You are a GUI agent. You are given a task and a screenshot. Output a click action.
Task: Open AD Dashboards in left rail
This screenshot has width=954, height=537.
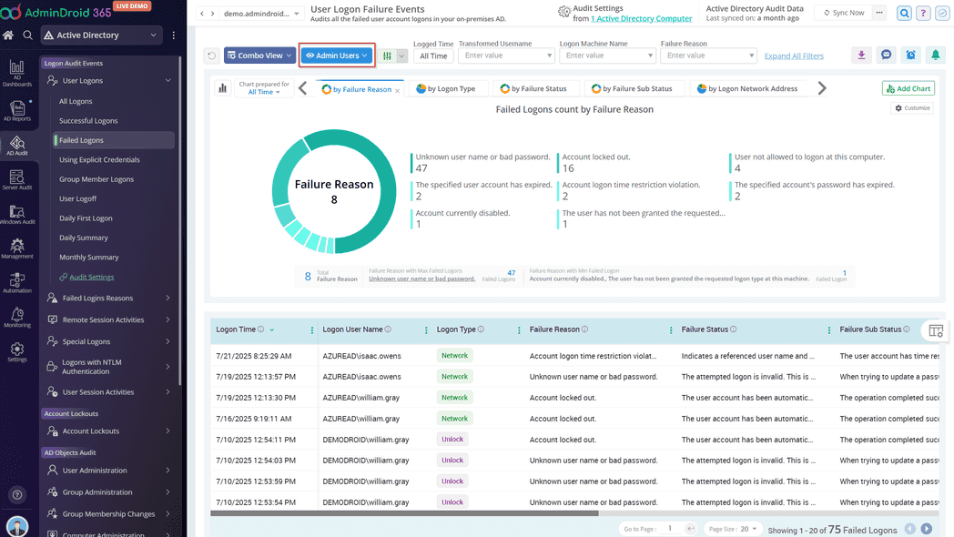pyautogui.click(x=17, y=74)
